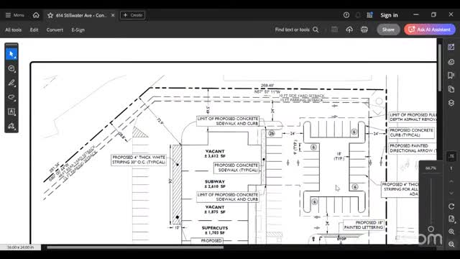The image size is (460, 259).
Task: Click the save-to-cloud icon beside search
Action: click(x=334, y=29)
